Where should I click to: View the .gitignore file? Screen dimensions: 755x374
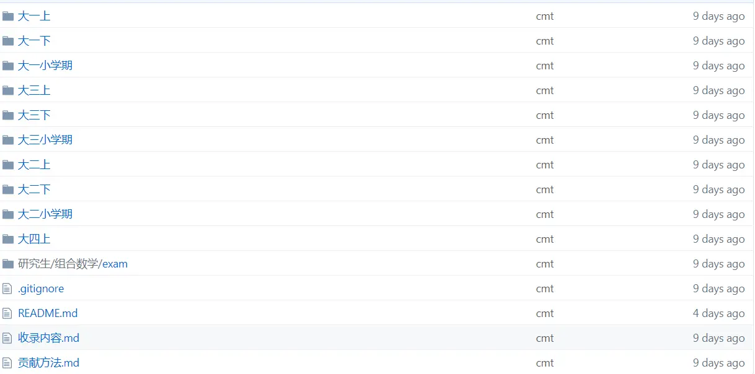tap(41, 289)
